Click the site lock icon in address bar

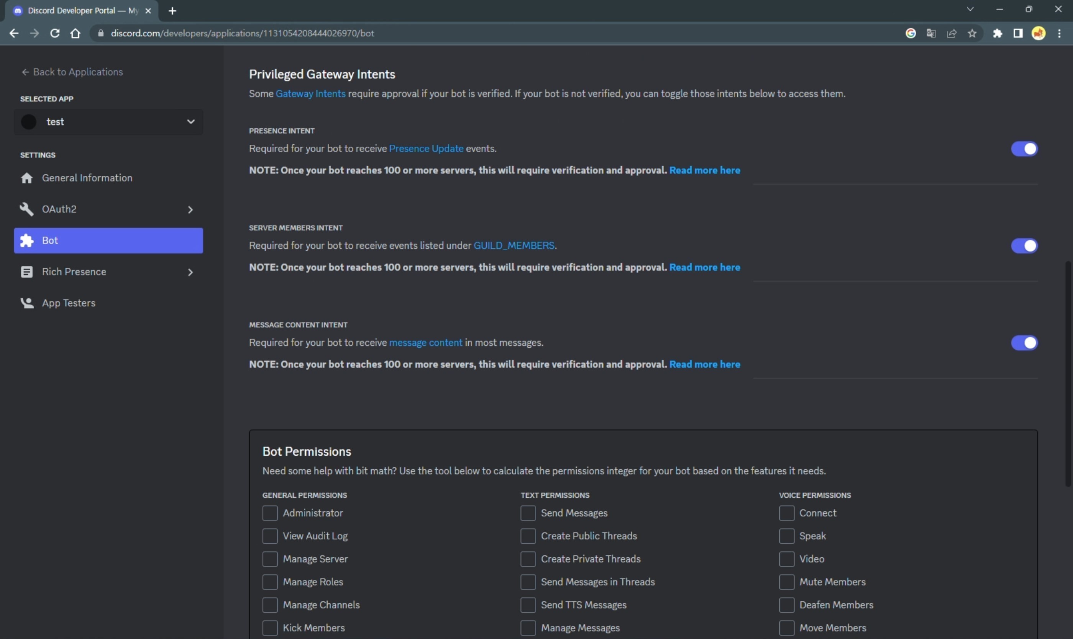[101, 33]
